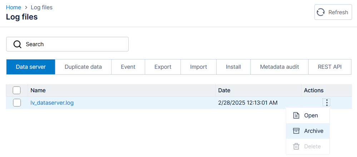Open the lv_dataserver.log file link
Viewport: 357px width, 157px height.
coord(52,103)
